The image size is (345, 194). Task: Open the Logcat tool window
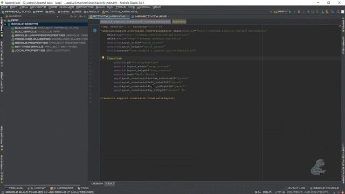[37, 188]
